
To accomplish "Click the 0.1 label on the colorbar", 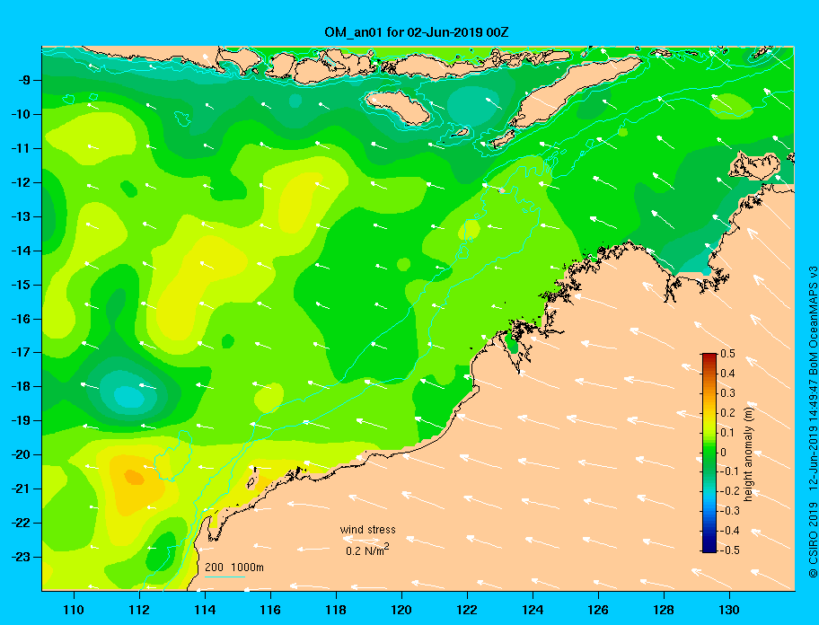I will click(728, 432).
